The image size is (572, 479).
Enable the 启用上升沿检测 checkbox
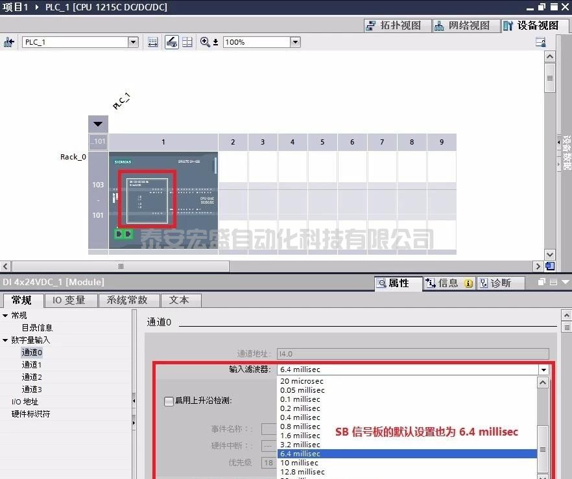coord(169,401)
